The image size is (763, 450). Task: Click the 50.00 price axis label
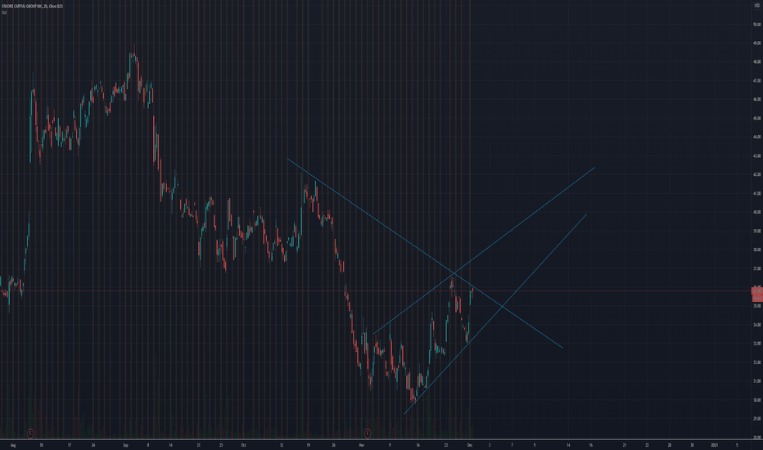click(757, 25)
